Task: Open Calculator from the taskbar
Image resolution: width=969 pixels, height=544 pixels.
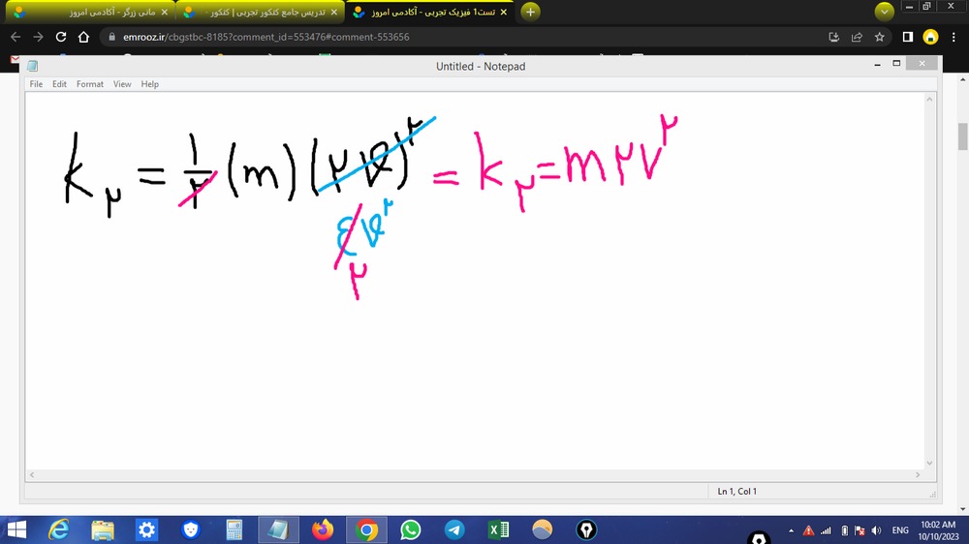Action: coord(234,529)
